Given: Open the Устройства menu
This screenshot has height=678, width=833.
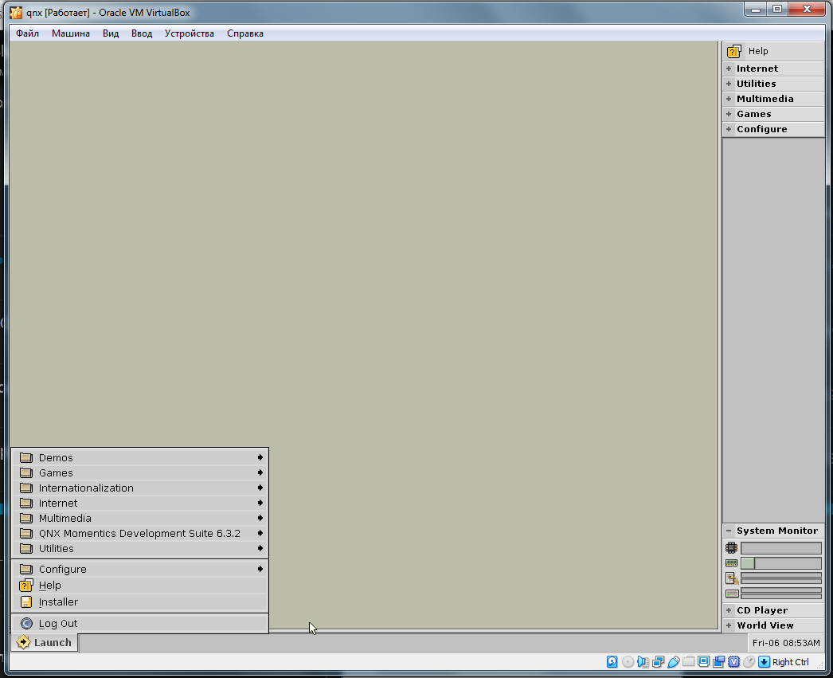Looking at the screenshot, I should (x=189, y=33).
